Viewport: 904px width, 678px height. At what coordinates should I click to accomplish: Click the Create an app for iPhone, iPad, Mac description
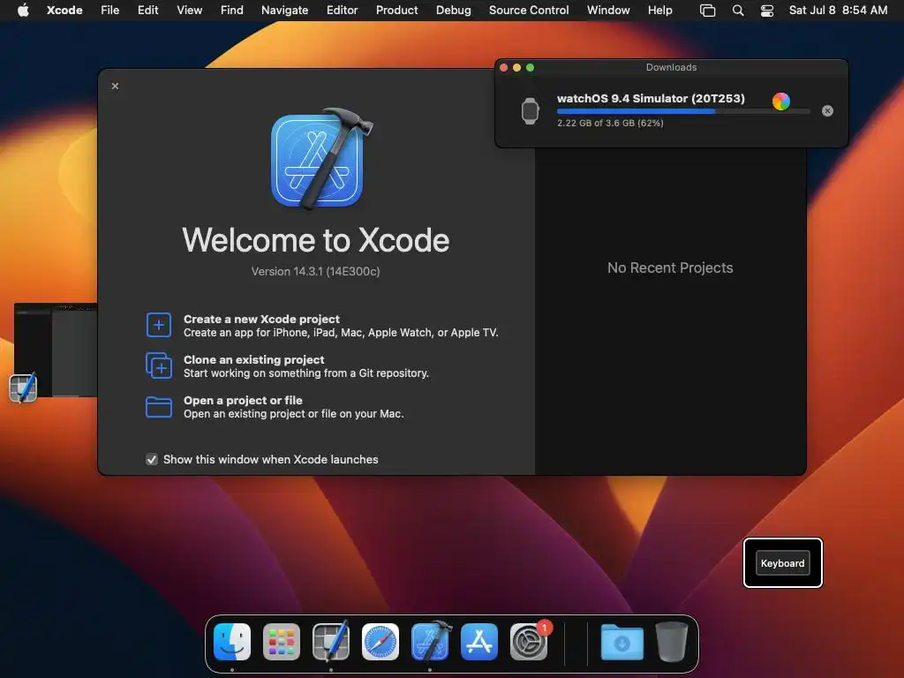point(341,333)
